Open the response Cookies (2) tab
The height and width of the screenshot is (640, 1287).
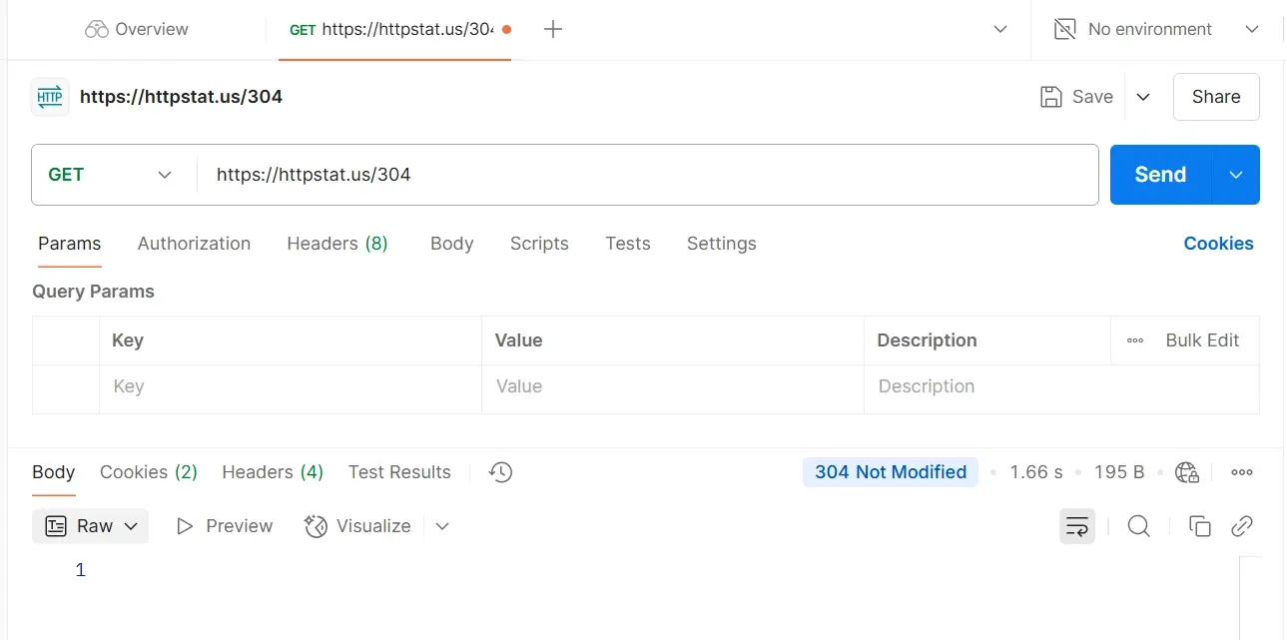pyautogui.click(x=149, y=472)
